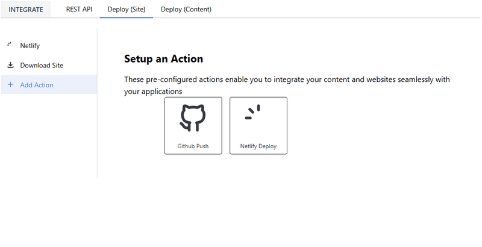Click the Setup an Action heading
Viewport: 482px width, 247px height.
point(163,58)
